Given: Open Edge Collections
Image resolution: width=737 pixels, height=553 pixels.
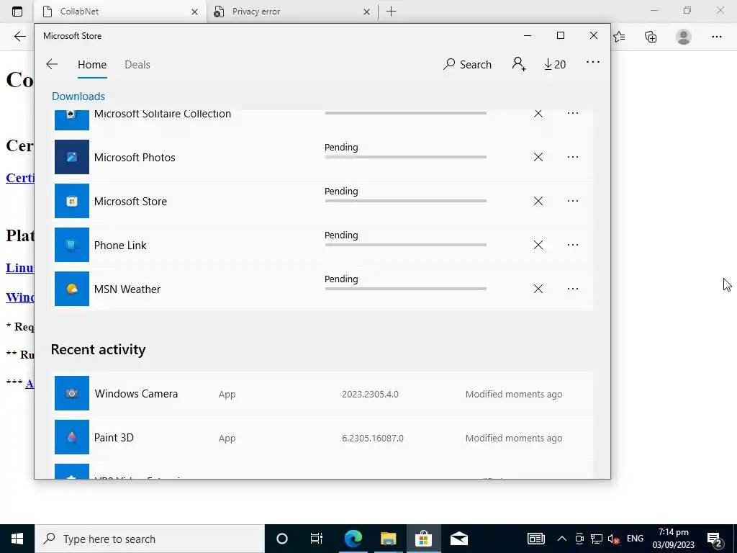Looking at the screenshot, I should tap(651, 37).
